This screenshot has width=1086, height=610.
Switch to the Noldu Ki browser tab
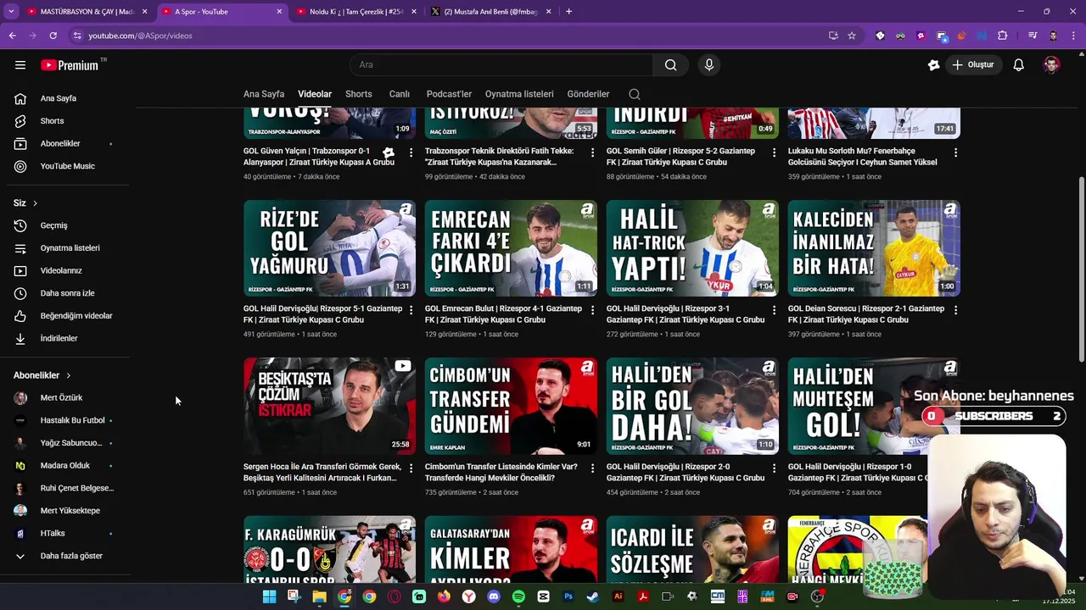(x=355, y=12)
